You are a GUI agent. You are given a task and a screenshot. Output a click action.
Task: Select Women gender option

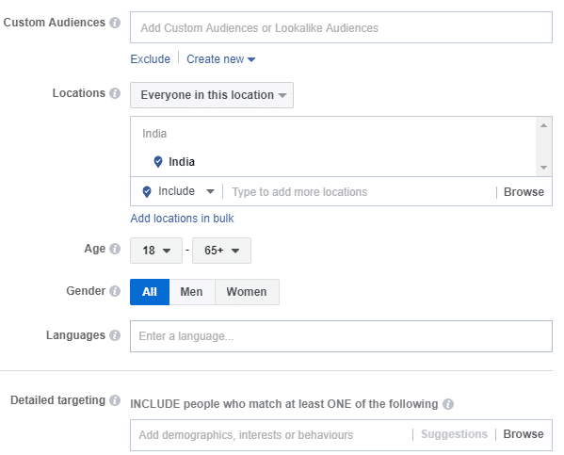pos(247,292)
